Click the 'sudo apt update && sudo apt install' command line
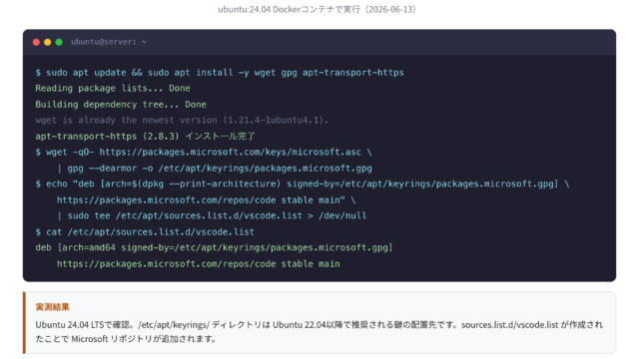This screenshot has width=639, height=359. click(x=220, y=73)
